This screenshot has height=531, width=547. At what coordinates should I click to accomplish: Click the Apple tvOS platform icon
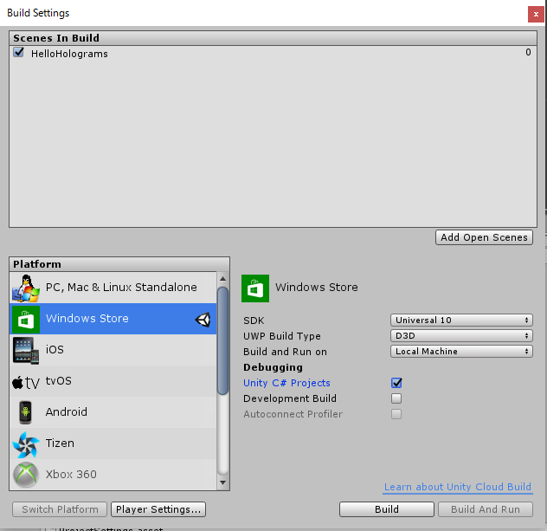pos(26,382)
